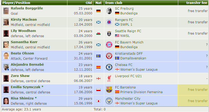Click the FC Barcelona crest

click(109, 90)
